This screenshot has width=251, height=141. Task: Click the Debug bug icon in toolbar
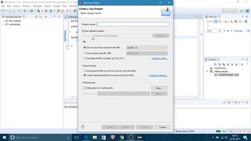[x=24, y=11]
